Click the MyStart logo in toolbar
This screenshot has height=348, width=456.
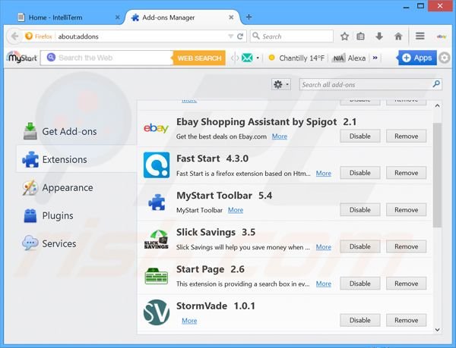(22, 58)
